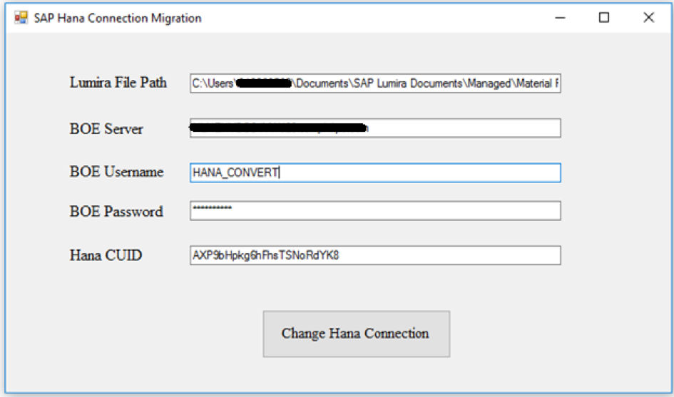
Task: Click inside the BOE Server text box
Action: [x=464, y=128]
